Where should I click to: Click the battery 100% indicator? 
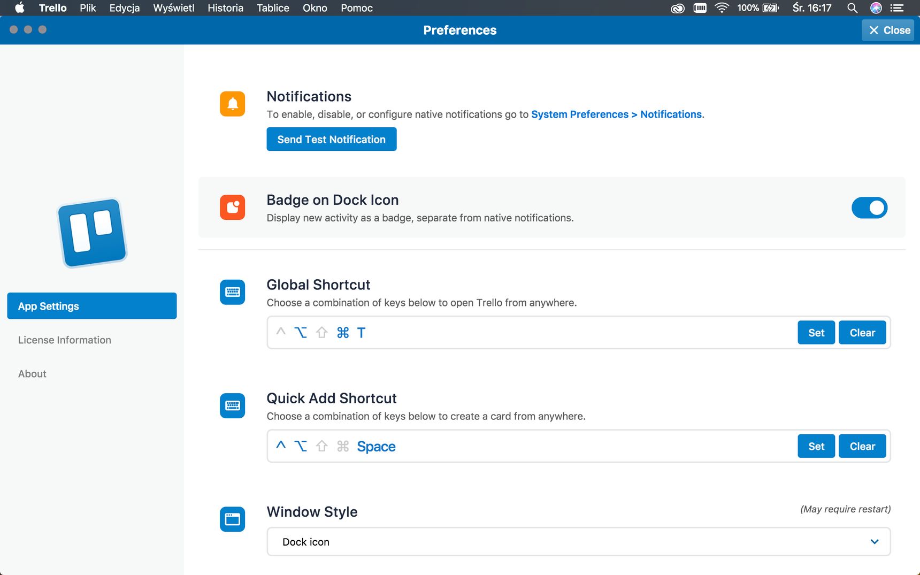[x=758, y=8]
